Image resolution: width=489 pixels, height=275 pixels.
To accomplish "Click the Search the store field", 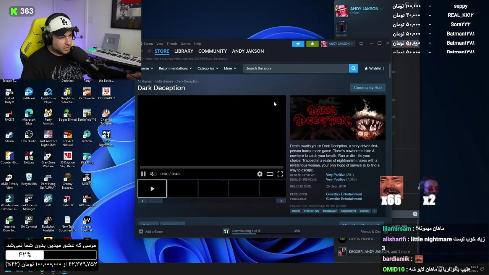I will tap(296, 68).
